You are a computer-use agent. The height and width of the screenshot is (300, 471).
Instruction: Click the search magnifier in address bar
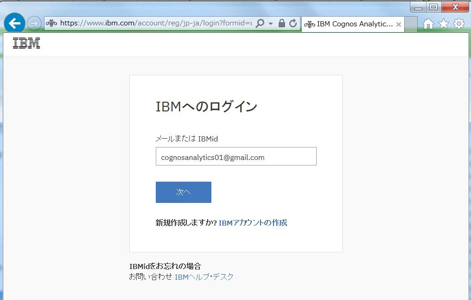(260, 23)
